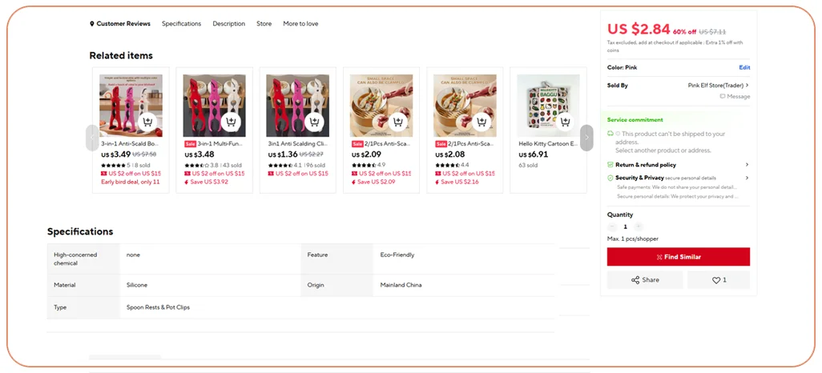Click the 3-in-1 Anti-Scald Bo... title
The width and height of the screenshot is (822, 373).
pyautogui.click(x=130, y=143)
